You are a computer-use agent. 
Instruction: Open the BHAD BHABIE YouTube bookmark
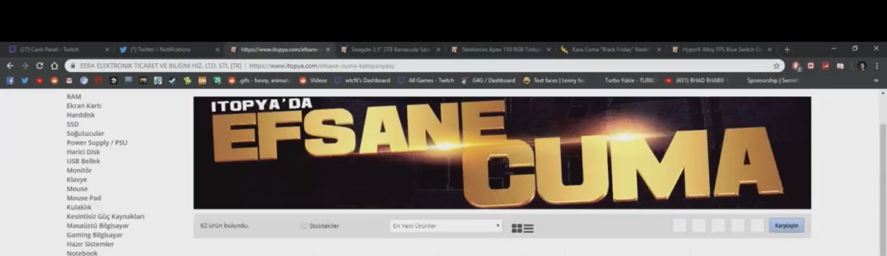[x=696, y=80]
